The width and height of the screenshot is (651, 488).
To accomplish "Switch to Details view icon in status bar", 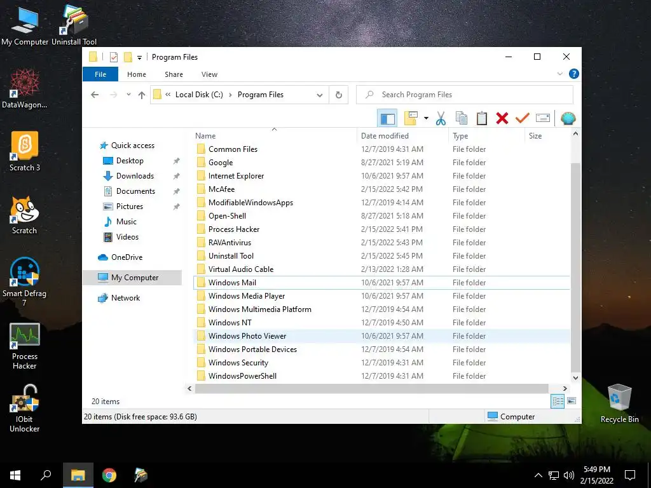I will 558,401.
